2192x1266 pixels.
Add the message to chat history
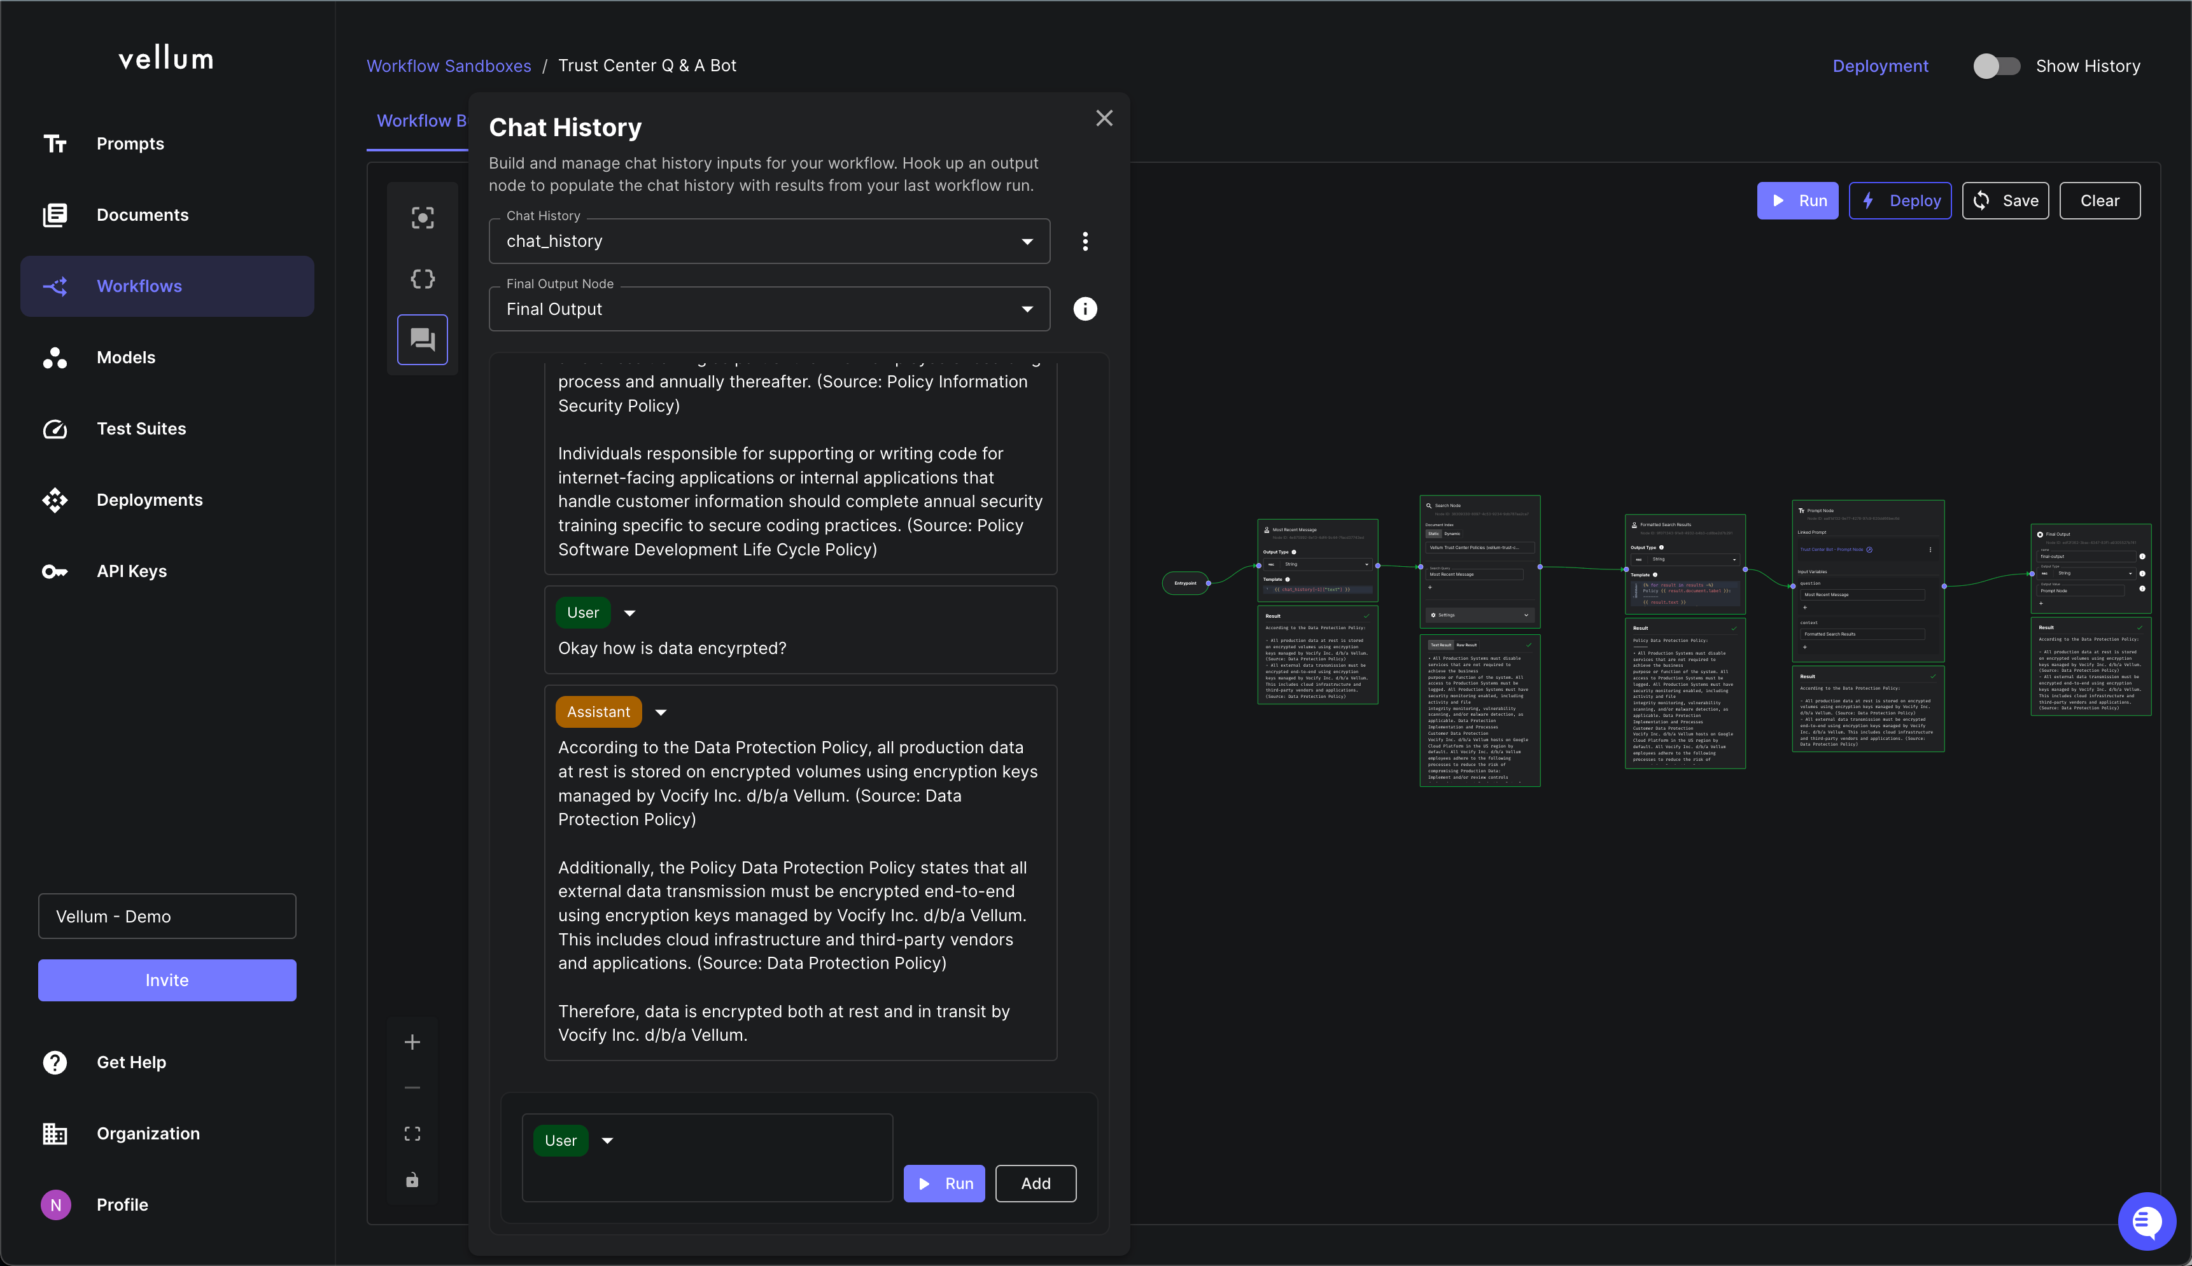[x=1035, y=1183]
